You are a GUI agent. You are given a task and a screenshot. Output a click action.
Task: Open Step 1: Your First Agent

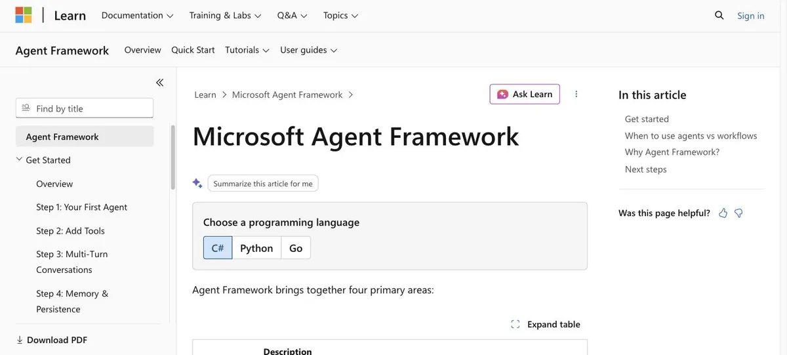[x=81, y=207]
